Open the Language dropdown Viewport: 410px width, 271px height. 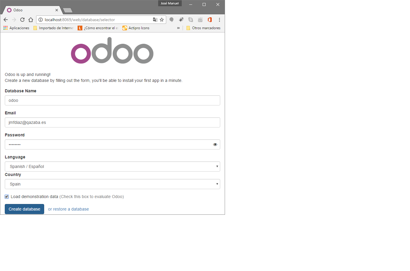coord(112,166)
